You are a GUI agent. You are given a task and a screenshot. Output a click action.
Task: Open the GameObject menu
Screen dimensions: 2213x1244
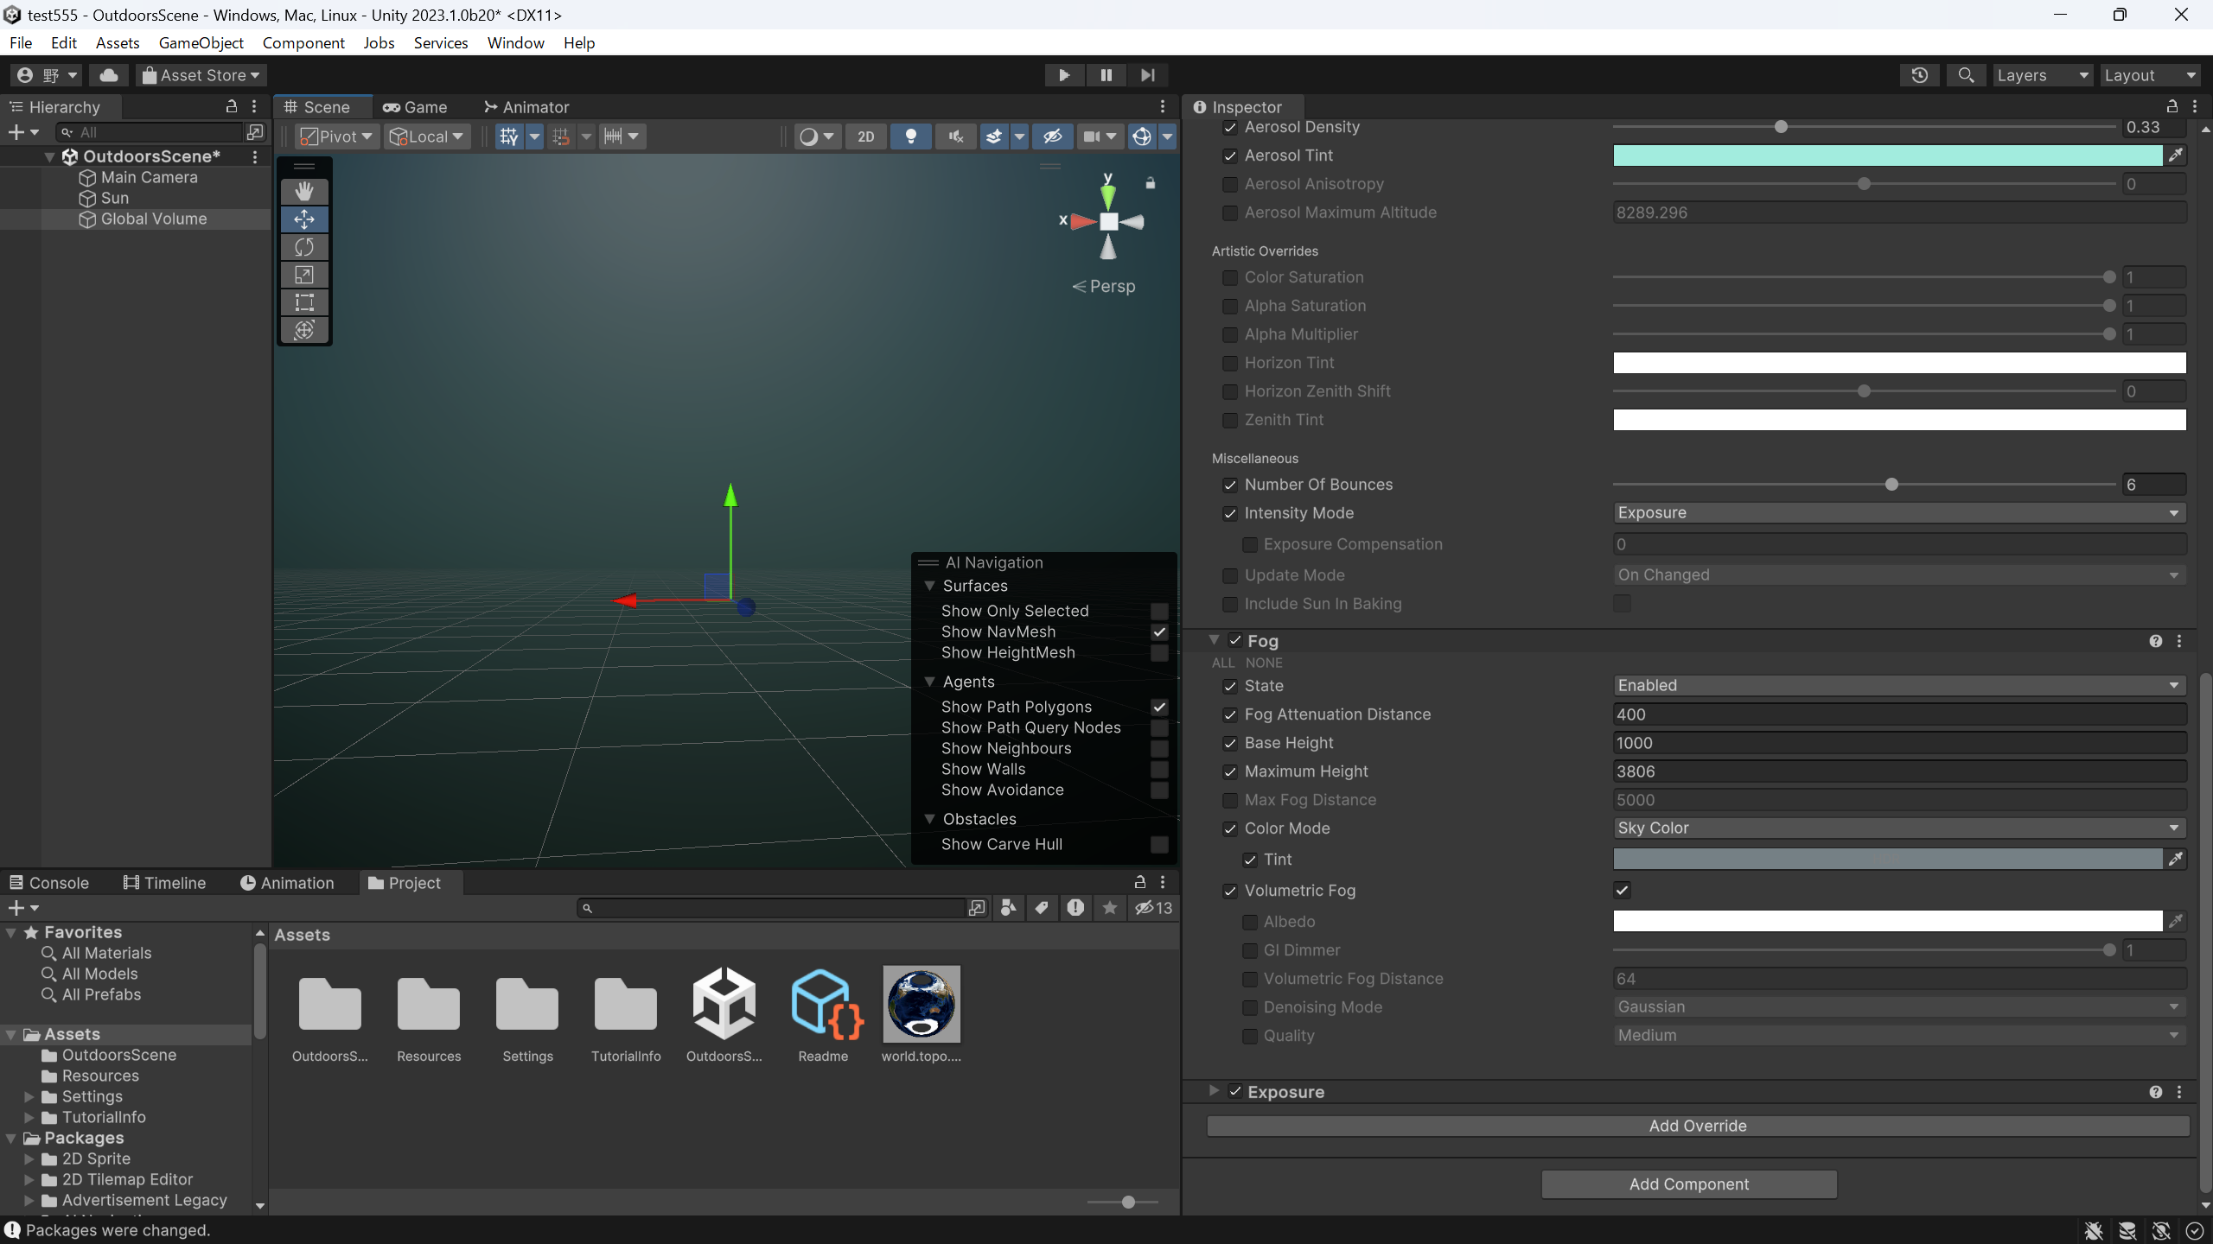[x=201, y=42]
